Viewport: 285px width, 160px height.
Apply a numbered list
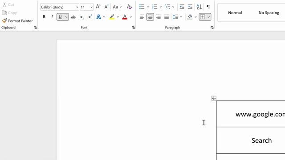click(x=155, y=7)
